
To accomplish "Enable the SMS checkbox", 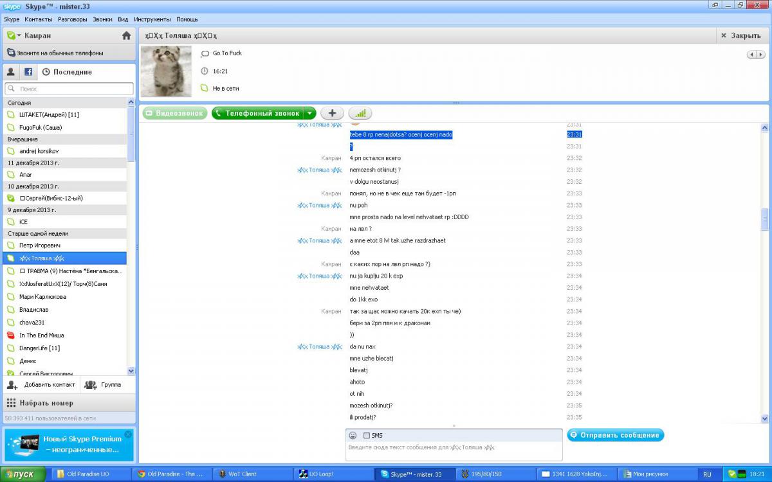I will [x=367, y=435].
